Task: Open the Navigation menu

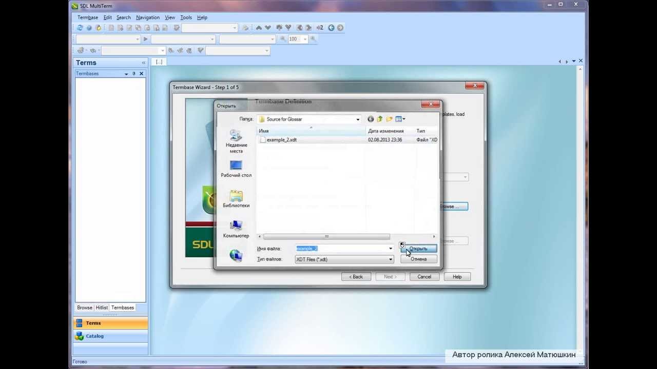Action: (148, 17)
